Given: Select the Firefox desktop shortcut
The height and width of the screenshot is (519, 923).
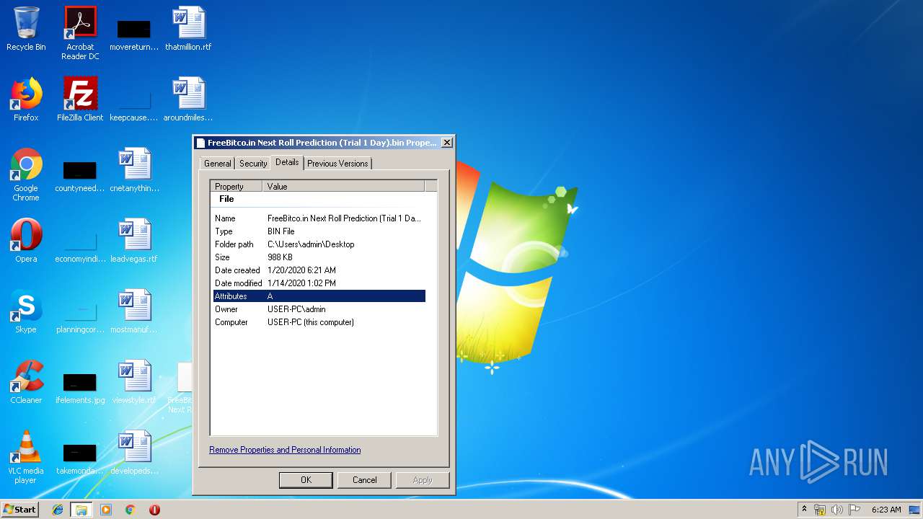Looking at the screenshot, I should point(26,99).
